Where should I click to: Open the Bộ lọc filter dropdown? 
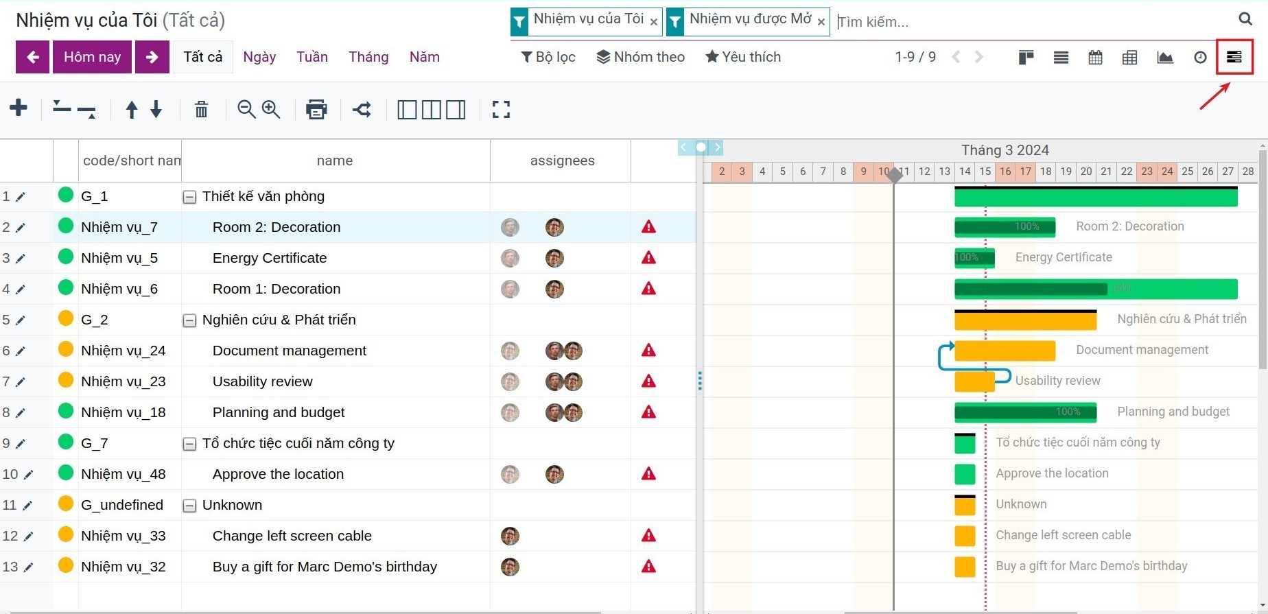(548, 57)
